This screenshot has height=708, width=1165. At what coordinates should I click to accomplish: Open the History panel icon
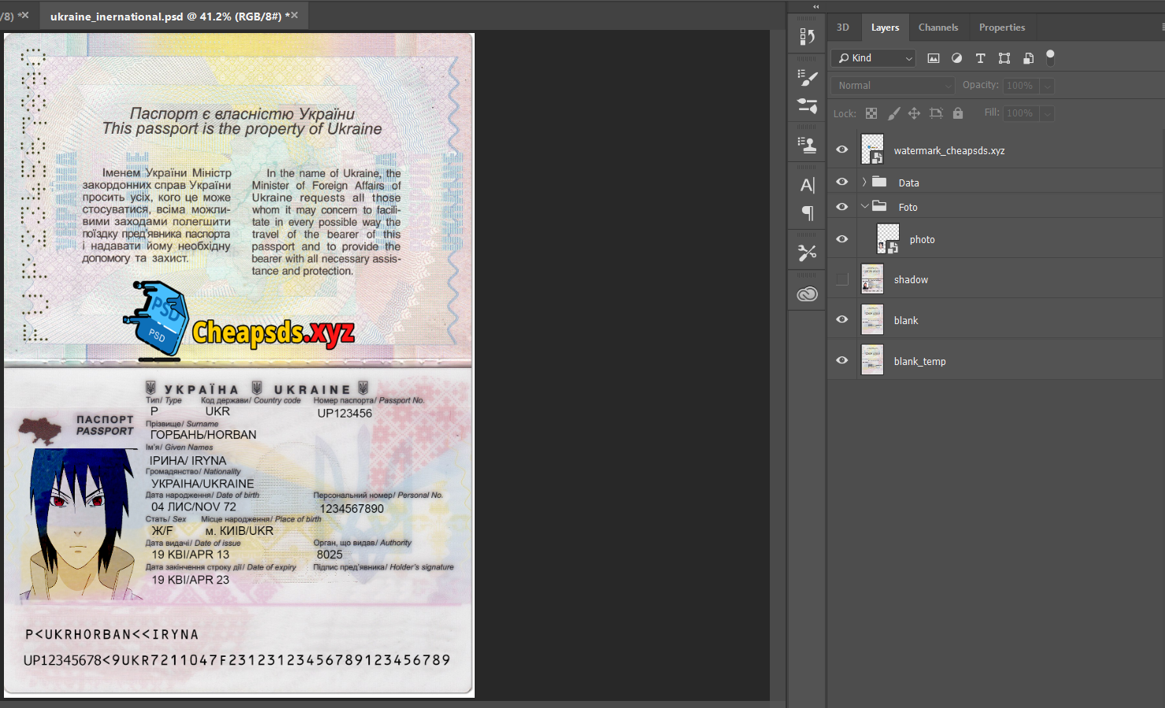click(807, 36)
